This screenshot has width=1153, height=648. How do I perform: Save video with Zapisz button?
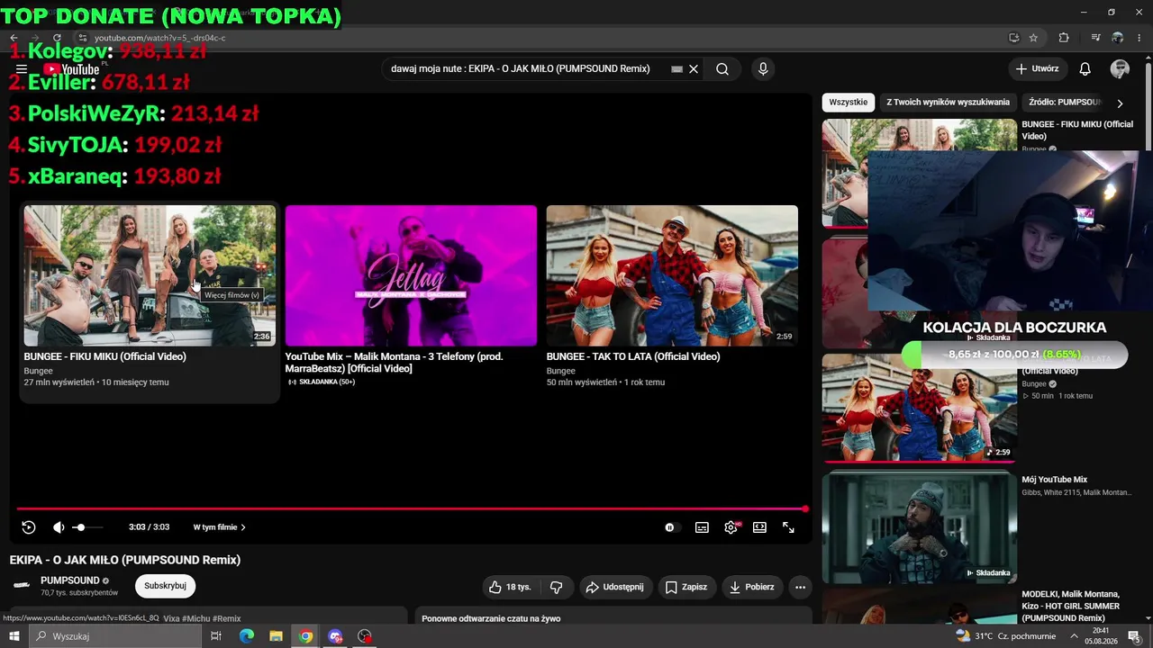tap(686, 587)
